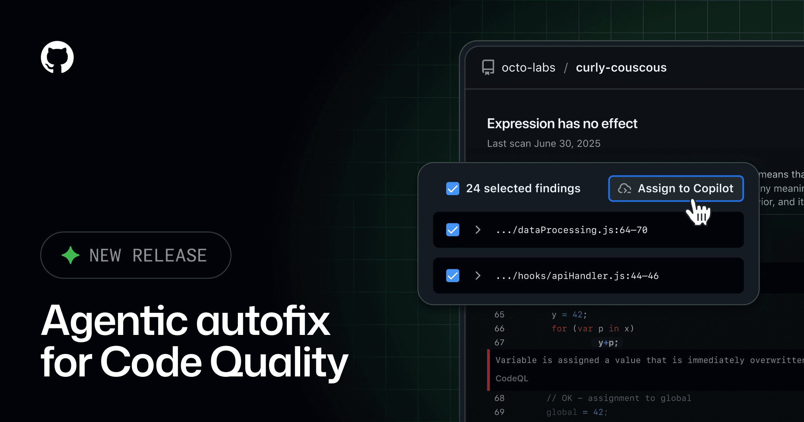Select the .../hooks/apiHandler.js:44–46 file path
Viewport: 804px width, 422px height.
[577, 276]
